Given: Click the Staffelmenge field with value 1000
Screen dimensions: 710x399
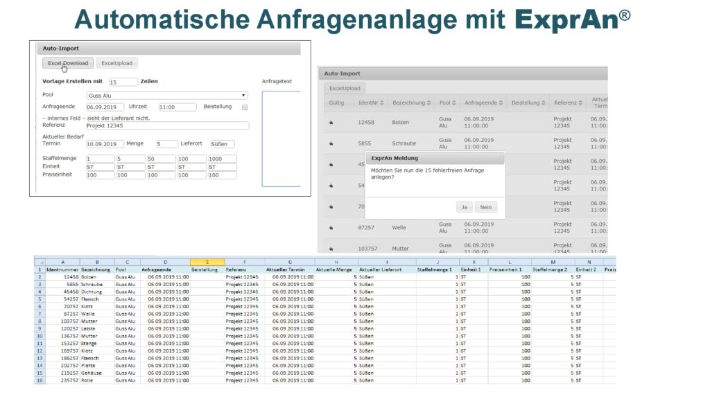Looking at the screenshot, I should tap(223, 159).
